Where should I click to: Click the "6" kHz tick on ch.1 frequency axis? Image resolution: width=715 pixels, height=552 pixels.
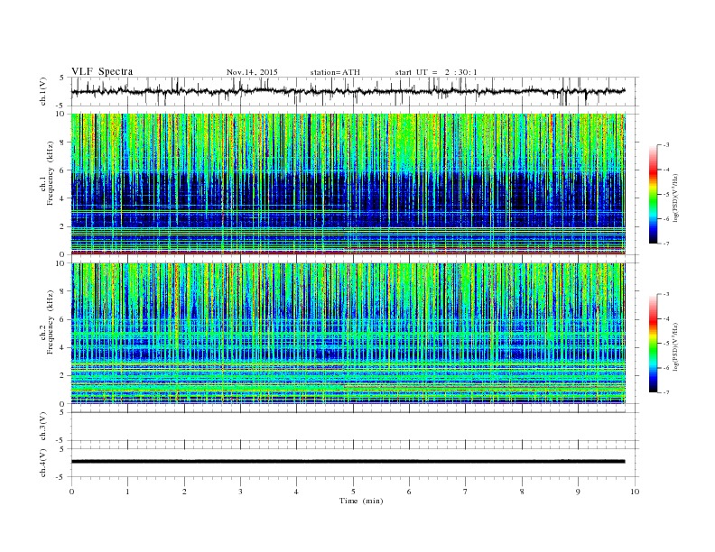click(x=63, y=170)
